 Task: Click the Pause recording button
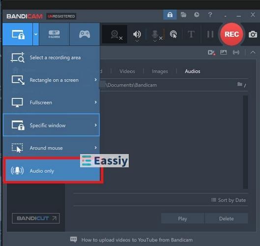coord(210,34)
